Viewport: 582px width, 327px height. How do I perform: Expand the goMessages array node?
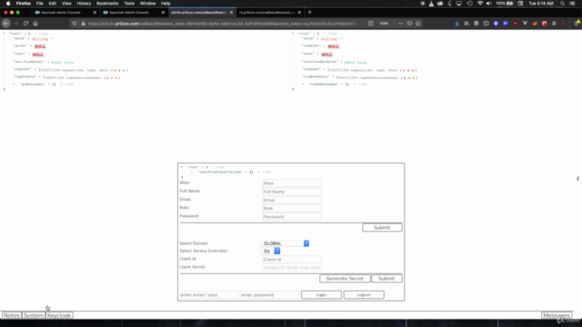(15, 84)
